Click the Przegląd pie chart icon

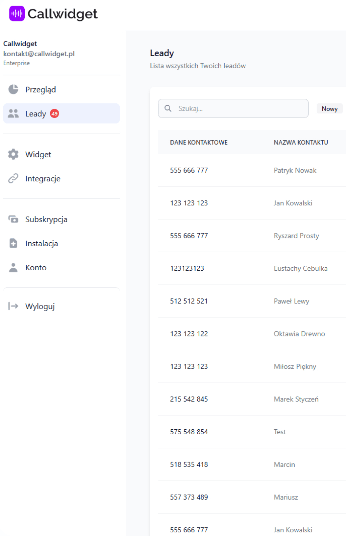coord(13,89)
